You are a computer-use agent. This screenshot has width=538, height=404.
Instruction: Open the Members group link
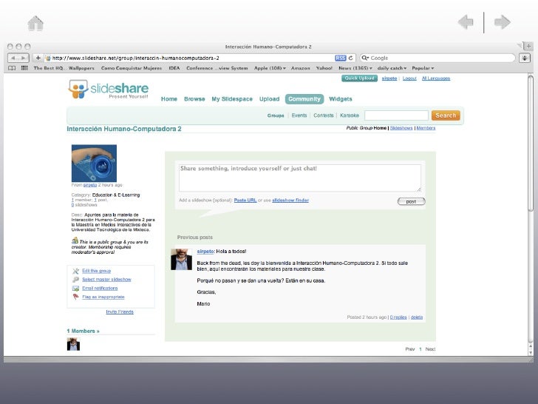[426, 128]
